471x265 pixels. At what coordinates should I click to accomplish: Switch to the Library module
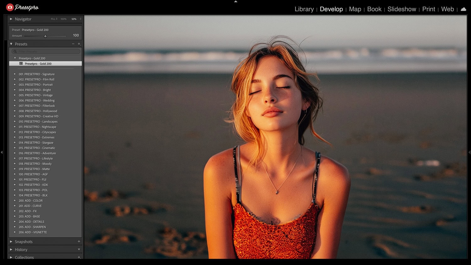click(x=304, y=9)
